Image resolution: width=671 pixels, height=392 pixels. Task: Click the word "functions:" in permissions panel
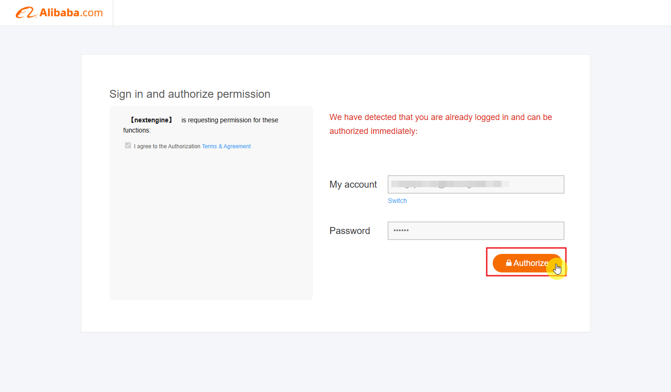point(137,131)
